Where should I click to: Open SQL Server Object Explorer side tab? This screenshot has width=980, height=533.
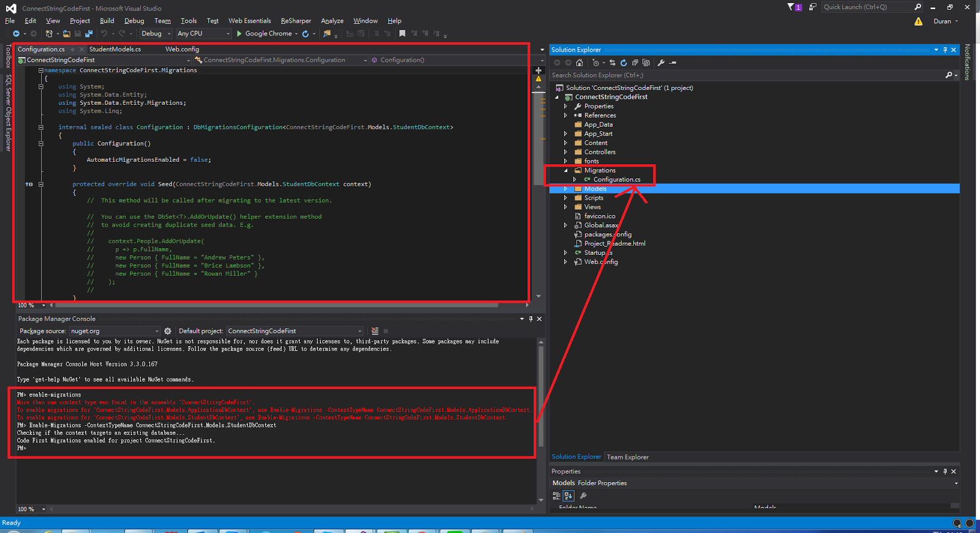[8, 113]
